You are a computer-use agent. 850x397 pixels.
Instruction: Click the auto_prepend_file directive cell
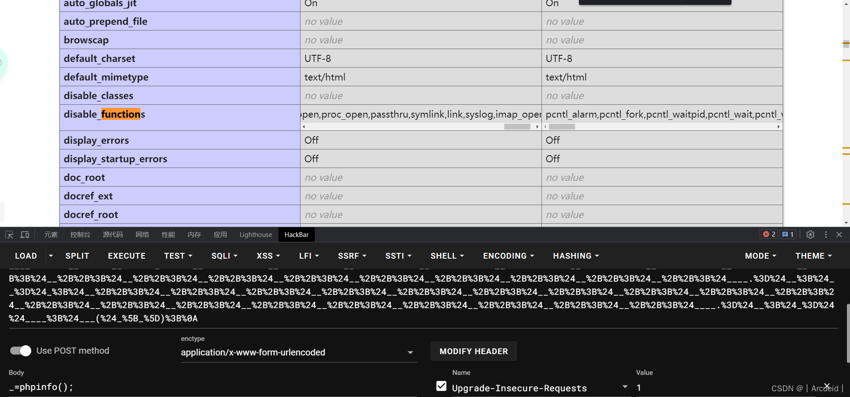click(180, 21)
